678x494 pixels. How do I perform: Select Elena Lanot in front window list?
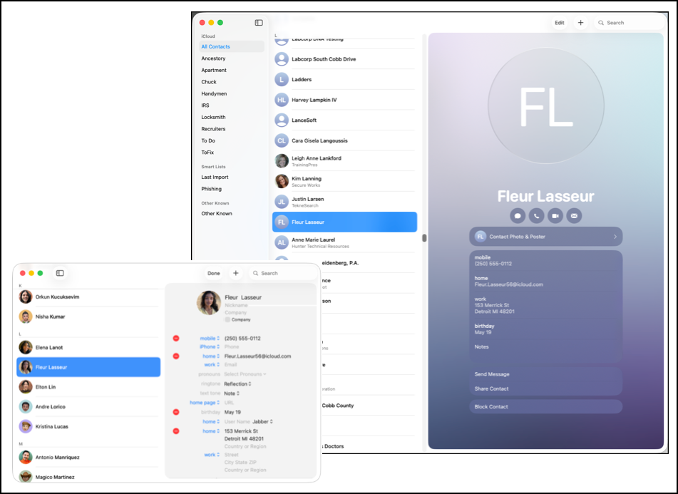[x=88, y=347]
